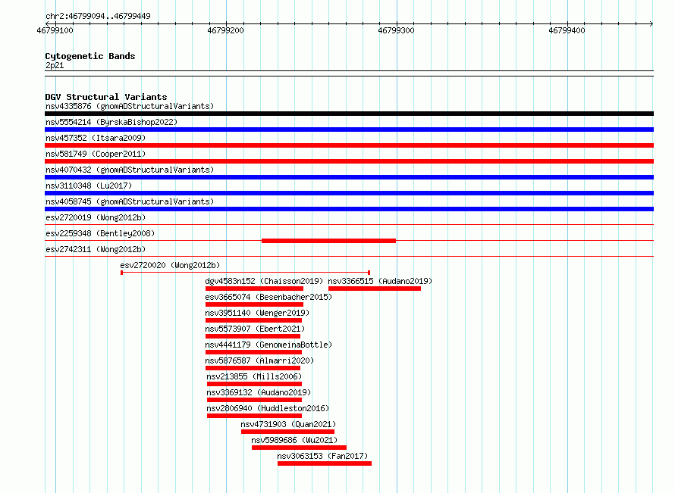The width and height of the screenshot is (675, 493).
Task: Click the chr2:46799094..46799449 region label
Action: click(x=98, y=17)
